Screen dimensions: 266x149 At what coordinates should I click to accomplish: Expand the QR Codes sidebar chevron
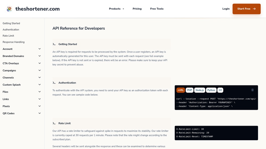40,113
